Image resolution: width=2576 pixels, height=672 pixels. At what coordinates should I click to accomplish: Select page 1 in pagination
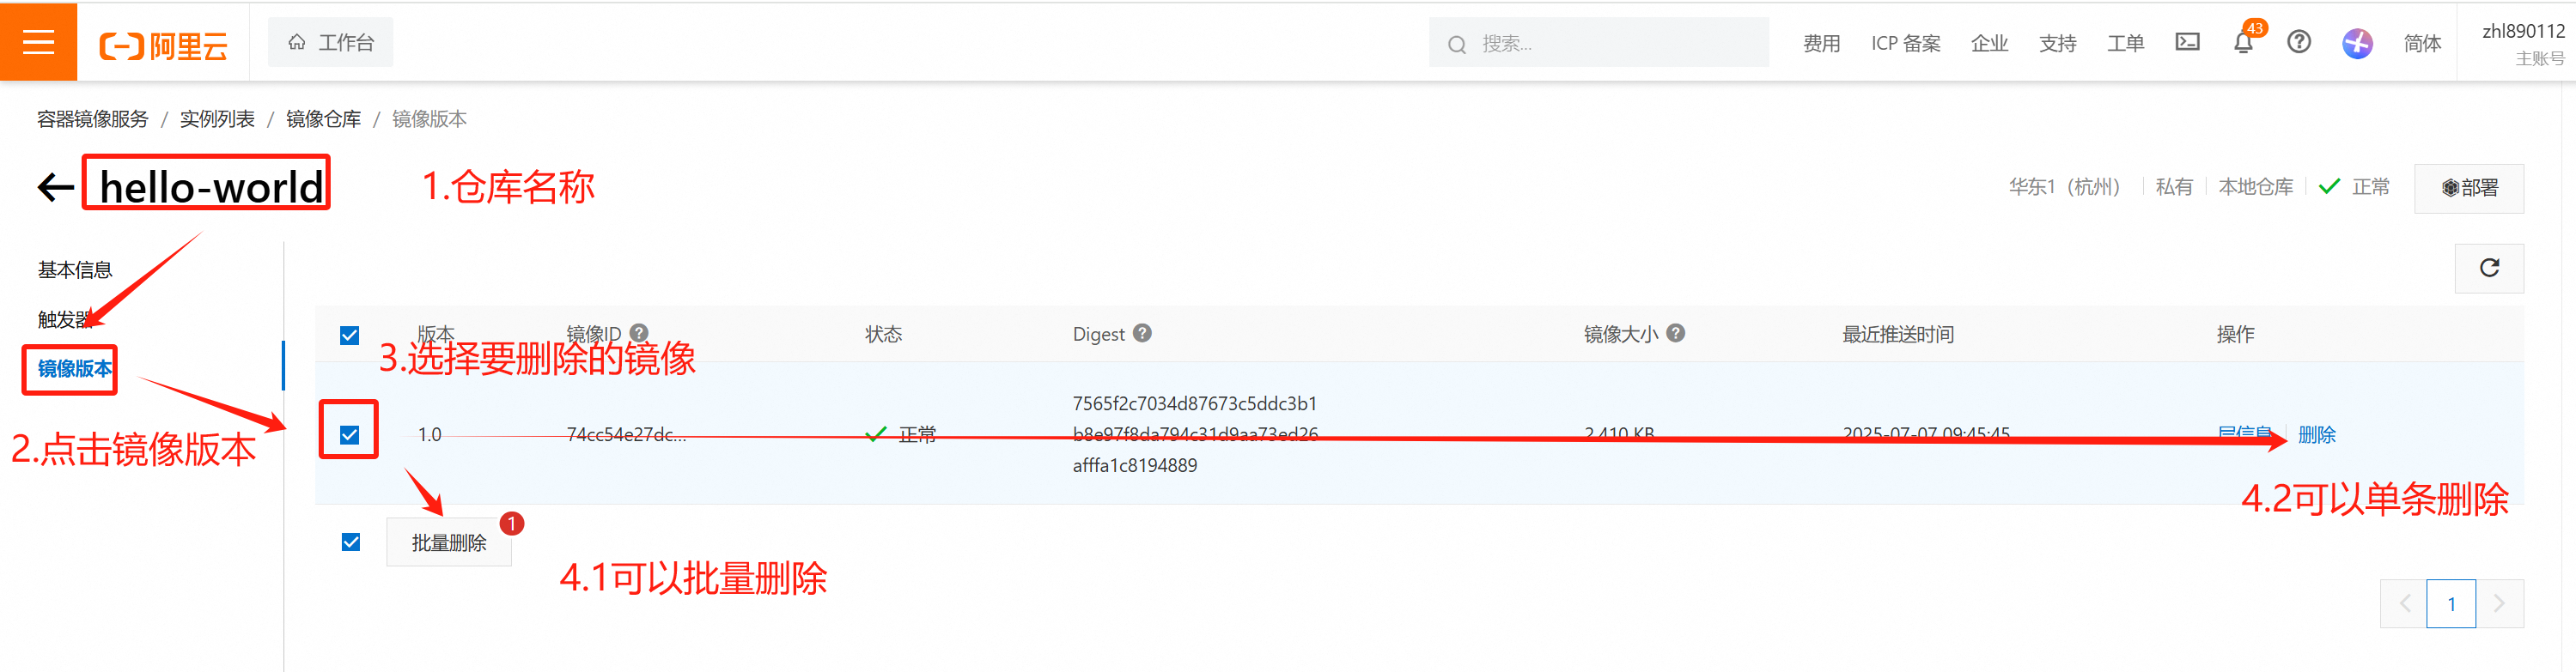tap(2451, 603)
